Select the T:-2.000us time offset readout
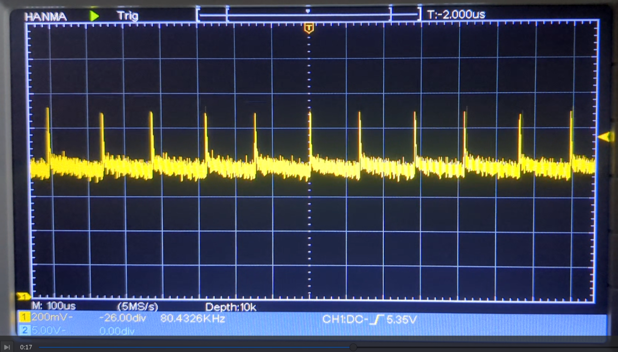The width and height of the screenshot is (618, 352). pos(456,15)
